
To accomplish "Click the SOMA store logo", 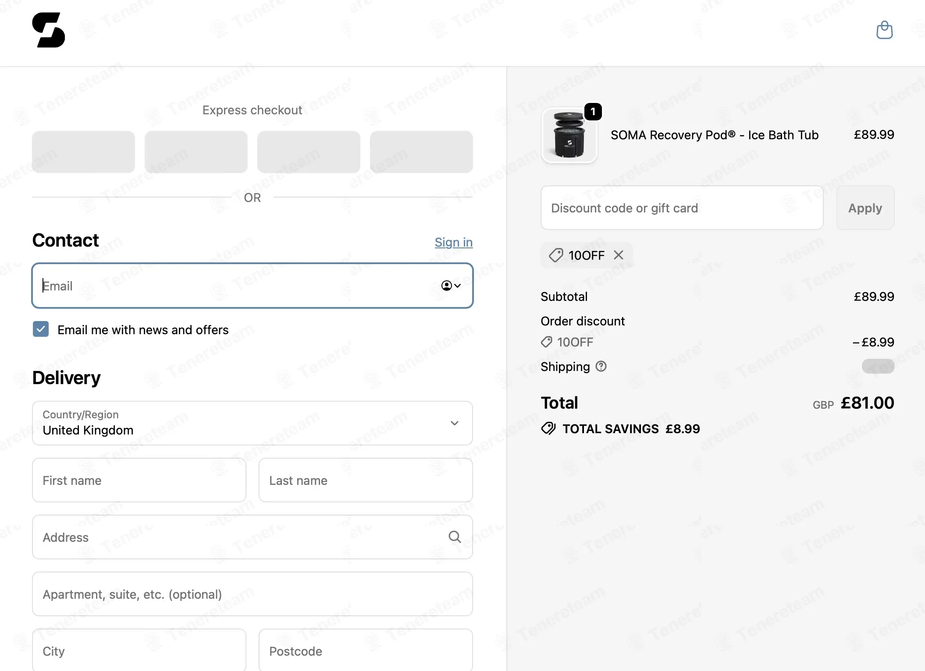I will tap(49, 30).
